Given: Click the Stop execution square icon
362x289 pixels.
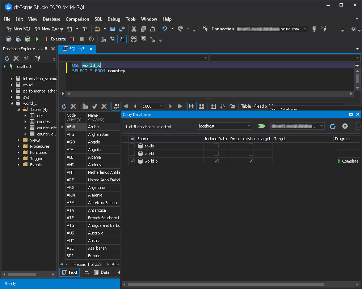Looking at the screenshot, I should (82, 39).
